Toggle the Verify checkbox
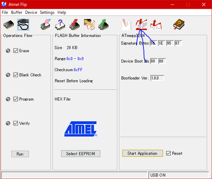This screenshot has height=179, width=212. pos(15,123)
